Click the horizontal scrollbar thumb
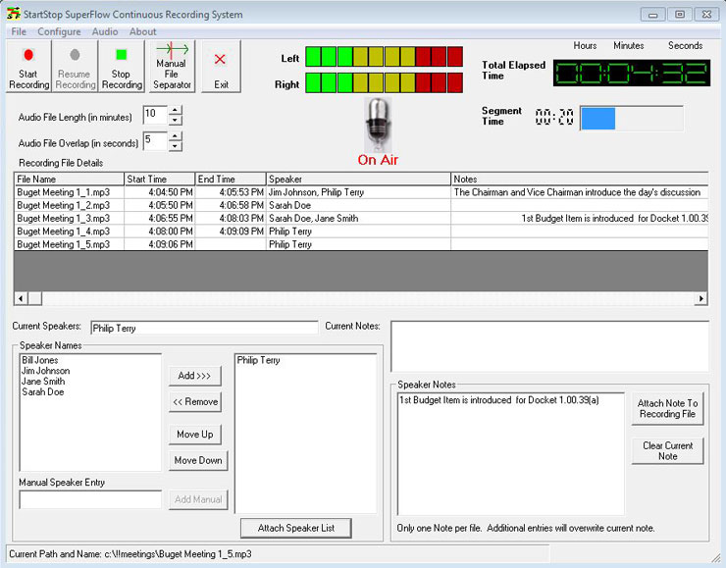Viewport: 726px width, 568px height. (x=35, y=298)
